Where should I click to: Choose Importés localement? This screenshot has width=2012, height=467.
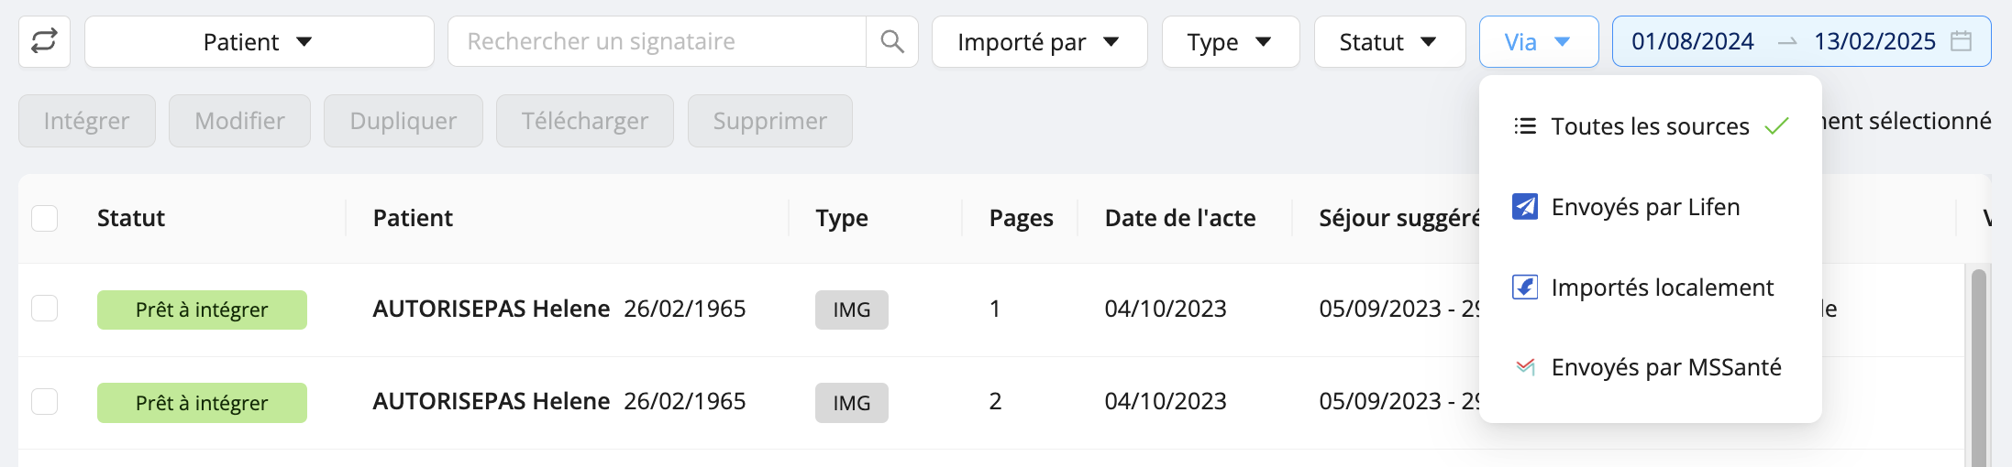click(1650, 288)
